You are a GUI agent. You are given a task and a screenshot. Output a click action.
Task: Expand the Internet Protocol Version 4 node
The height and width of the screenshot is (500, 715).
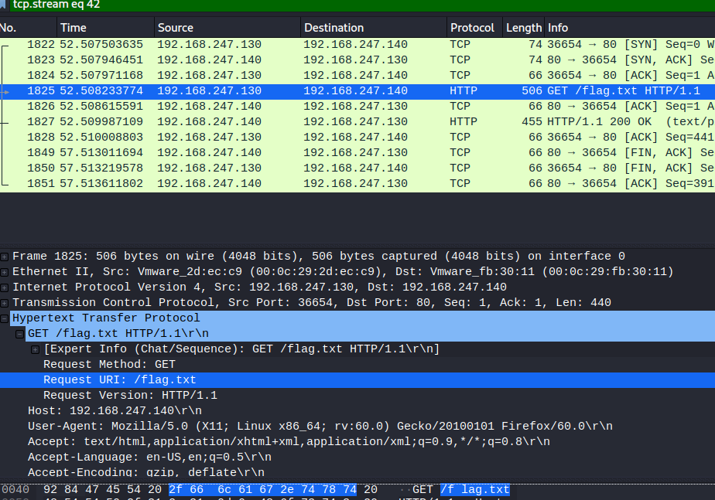coord(5,287)
